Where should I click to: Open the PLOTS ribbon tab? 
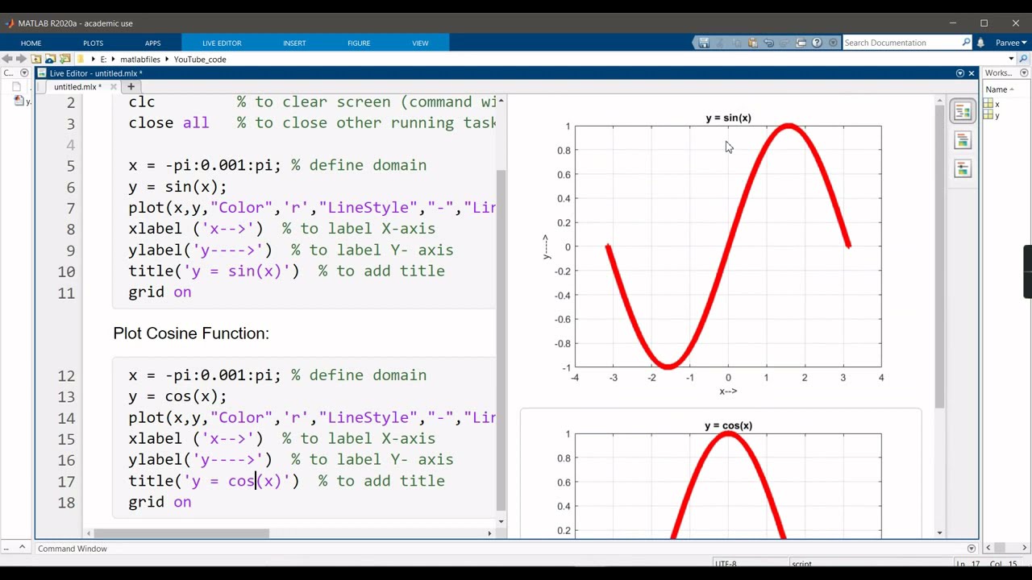[x=93, y=43]
